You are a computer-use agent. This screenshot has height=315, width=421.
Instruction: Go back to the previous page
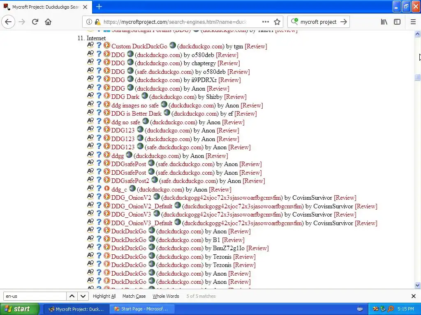(x=8, y=22)
